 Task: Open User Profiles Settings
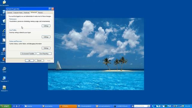click(x=46, y=37)
